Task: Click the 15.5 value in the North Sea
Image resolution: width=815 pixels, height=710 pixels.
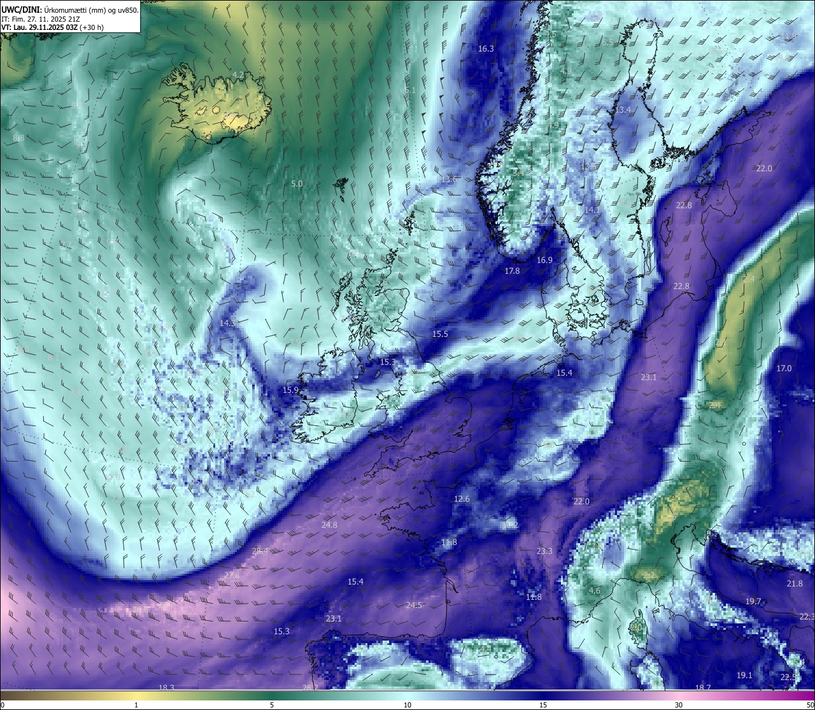Action: (x=440, y=334)
